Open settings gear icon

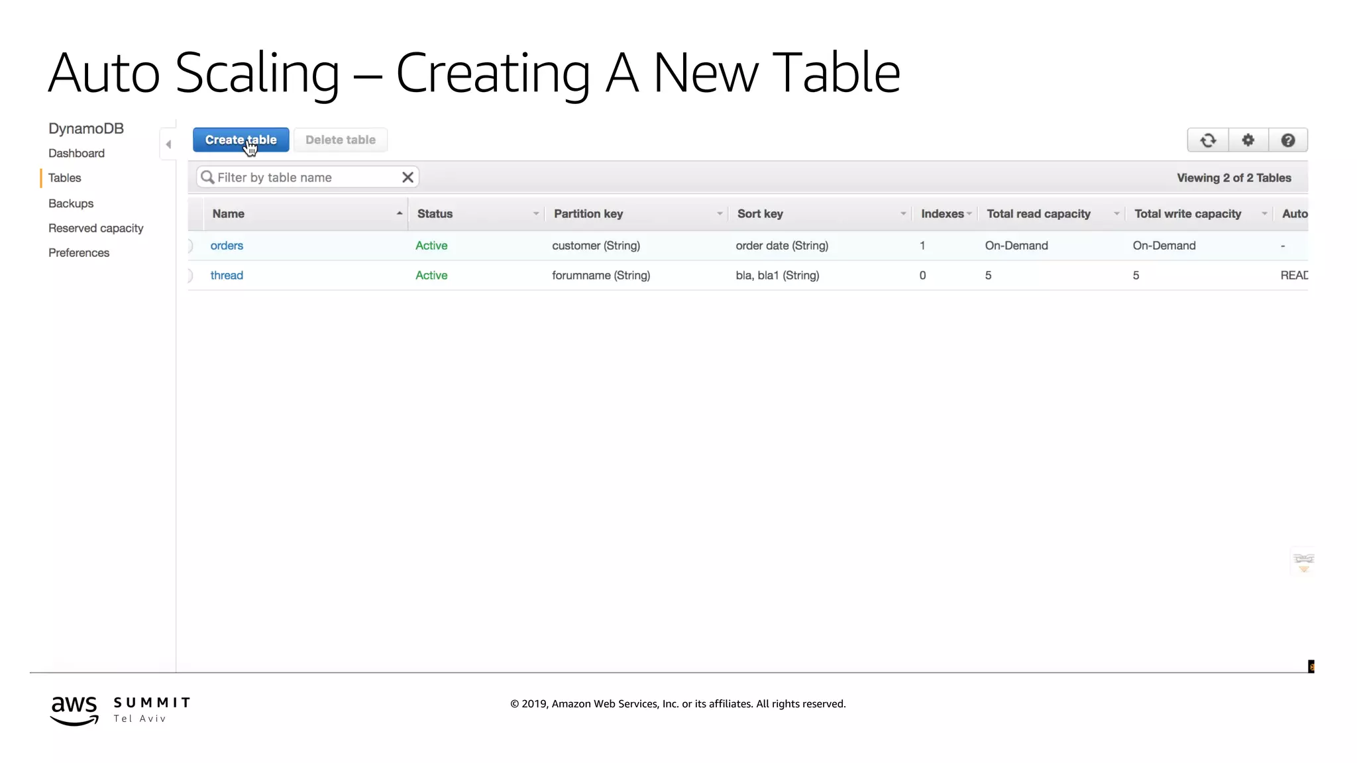pos(1248,140)
